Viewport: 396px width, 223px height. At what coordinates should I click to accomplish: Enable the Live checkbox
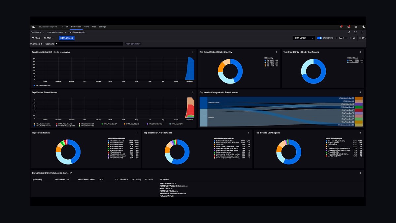coord(360,38)
